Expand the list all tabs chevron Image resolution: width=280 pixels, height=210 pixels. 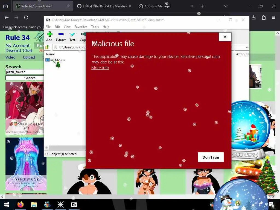[226, 6]
